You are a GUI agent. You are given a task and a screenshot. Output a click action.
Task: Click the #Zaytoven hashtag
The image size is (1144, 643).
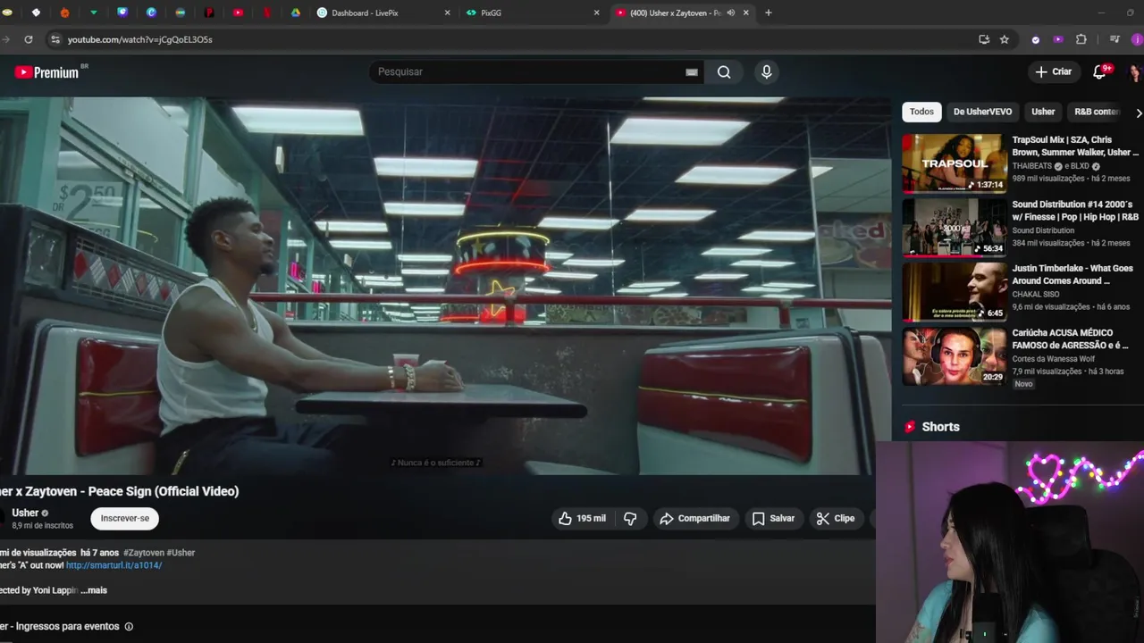click(144, 553)
